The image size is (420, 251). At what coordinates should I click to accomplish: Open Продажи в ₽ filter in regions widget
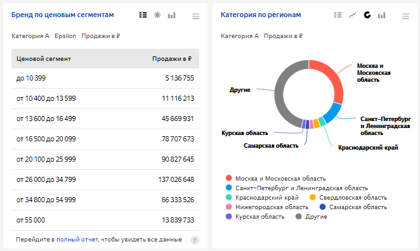coord(283,36)
